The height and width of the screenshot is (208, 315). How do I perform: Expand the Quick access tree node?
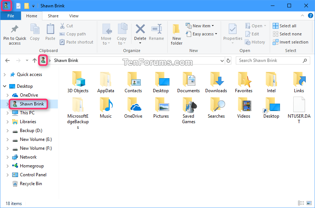(x=5, y=74)
